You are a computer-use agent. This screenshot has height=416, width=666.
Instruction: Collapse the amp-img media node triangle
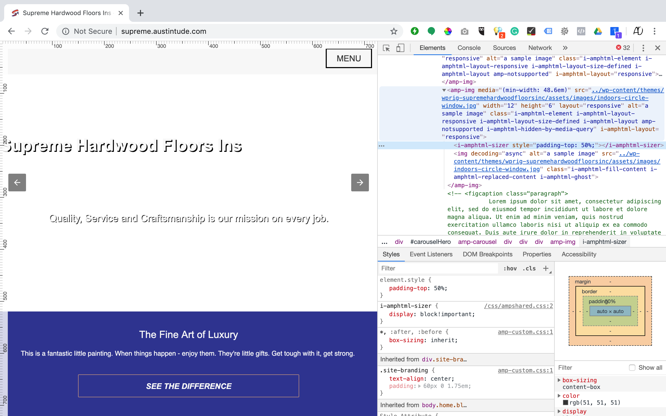[x=444, y=90]
